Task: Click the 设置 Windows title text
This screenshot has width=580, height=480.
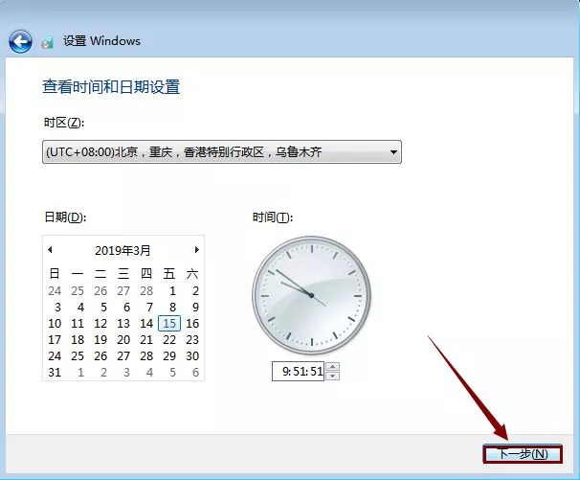Action: pyautogui.click(x=101, y=41)
